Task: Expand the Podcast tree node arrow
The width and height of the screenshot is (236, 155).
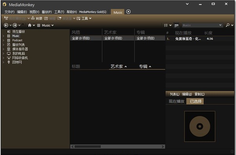Action: [x=3, y=40]
